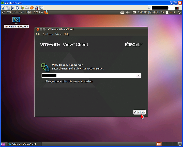Expand the server name dropdown arrow
Viewport: 183px width, 147px height.
[x=139, y=76]
